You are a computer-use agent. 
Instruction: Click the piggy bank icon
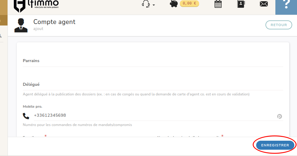tap(174, 4)
